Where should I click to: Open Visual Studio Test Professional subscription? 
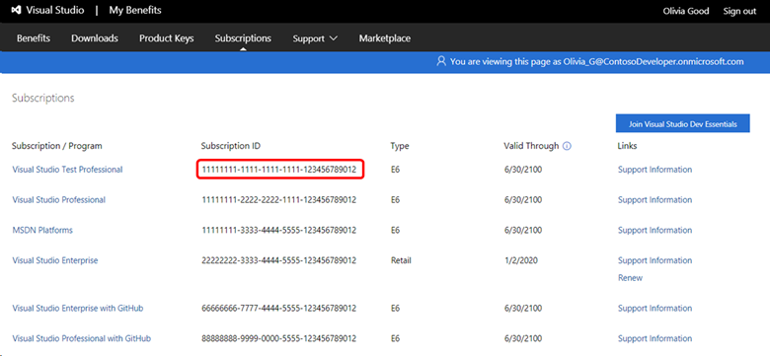[x=67, y=170]
